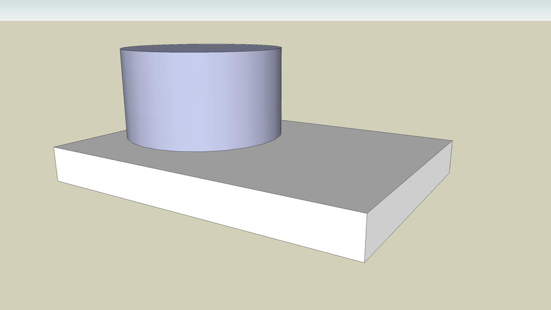Select the cylinder's flat top face
Screen dimensions: 551x310
point(200,49)
